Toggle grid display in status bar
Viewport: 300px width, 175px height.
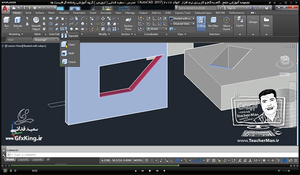tap(147, 160)
